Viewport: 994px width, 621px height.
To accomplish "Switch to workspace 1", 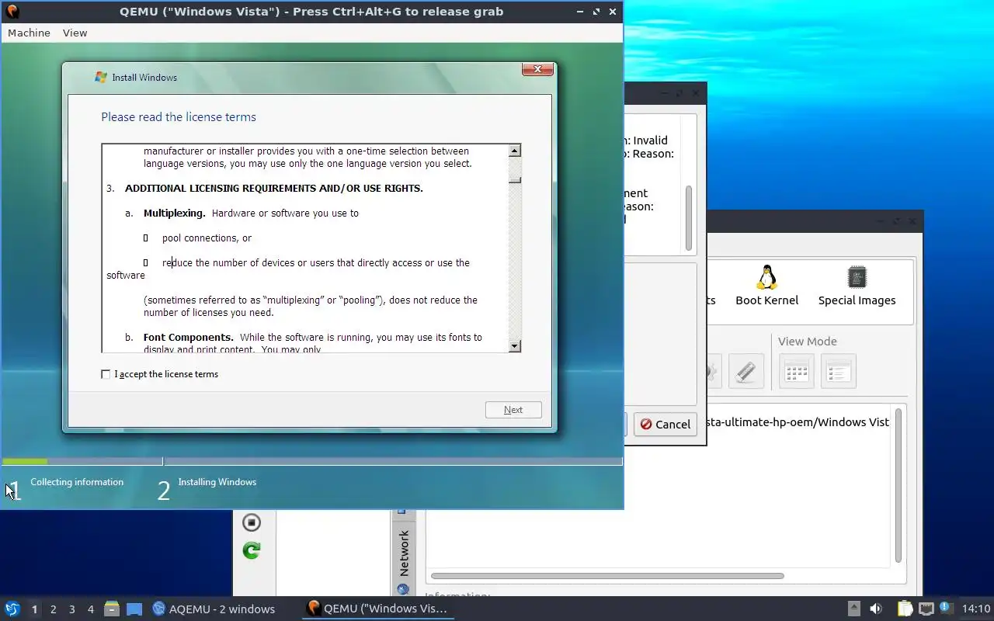I will pyautogui.click(x=34, y=609).
